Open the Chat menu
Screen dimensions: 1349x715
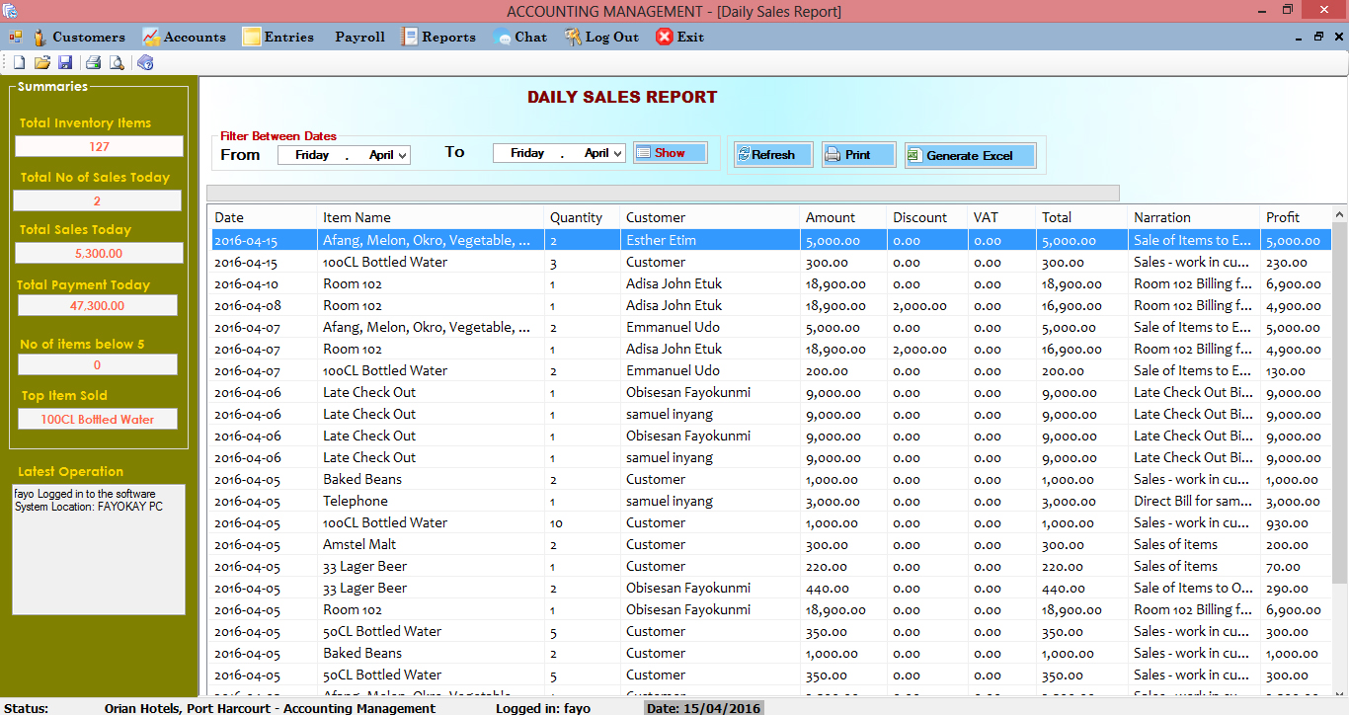pyautogui.click(x=520, y=37)
